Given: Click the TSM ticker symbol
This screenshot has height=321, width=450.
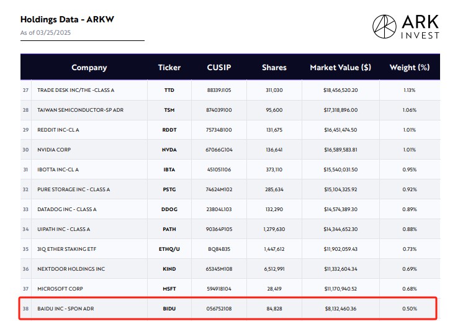Looking at the screenshot, I should [x=169, y=110].
